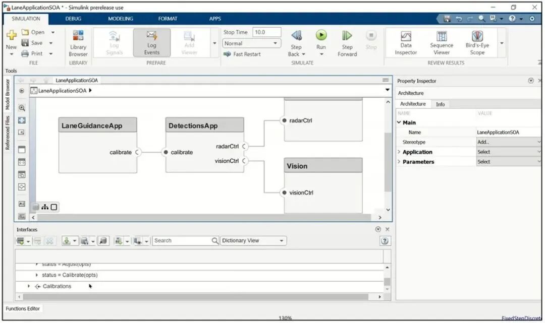545x323 pixels.
Task: Click the Open folder icon
Action: [x=25, y=32]
